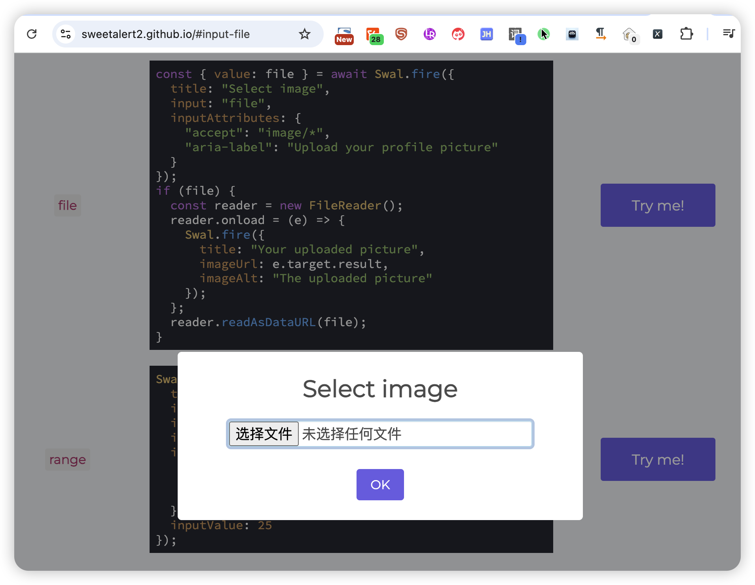The height and width of the screenshot is (585, 755).
Task: Open the purple circular LR extension
Action: click(x=429, y=34)
